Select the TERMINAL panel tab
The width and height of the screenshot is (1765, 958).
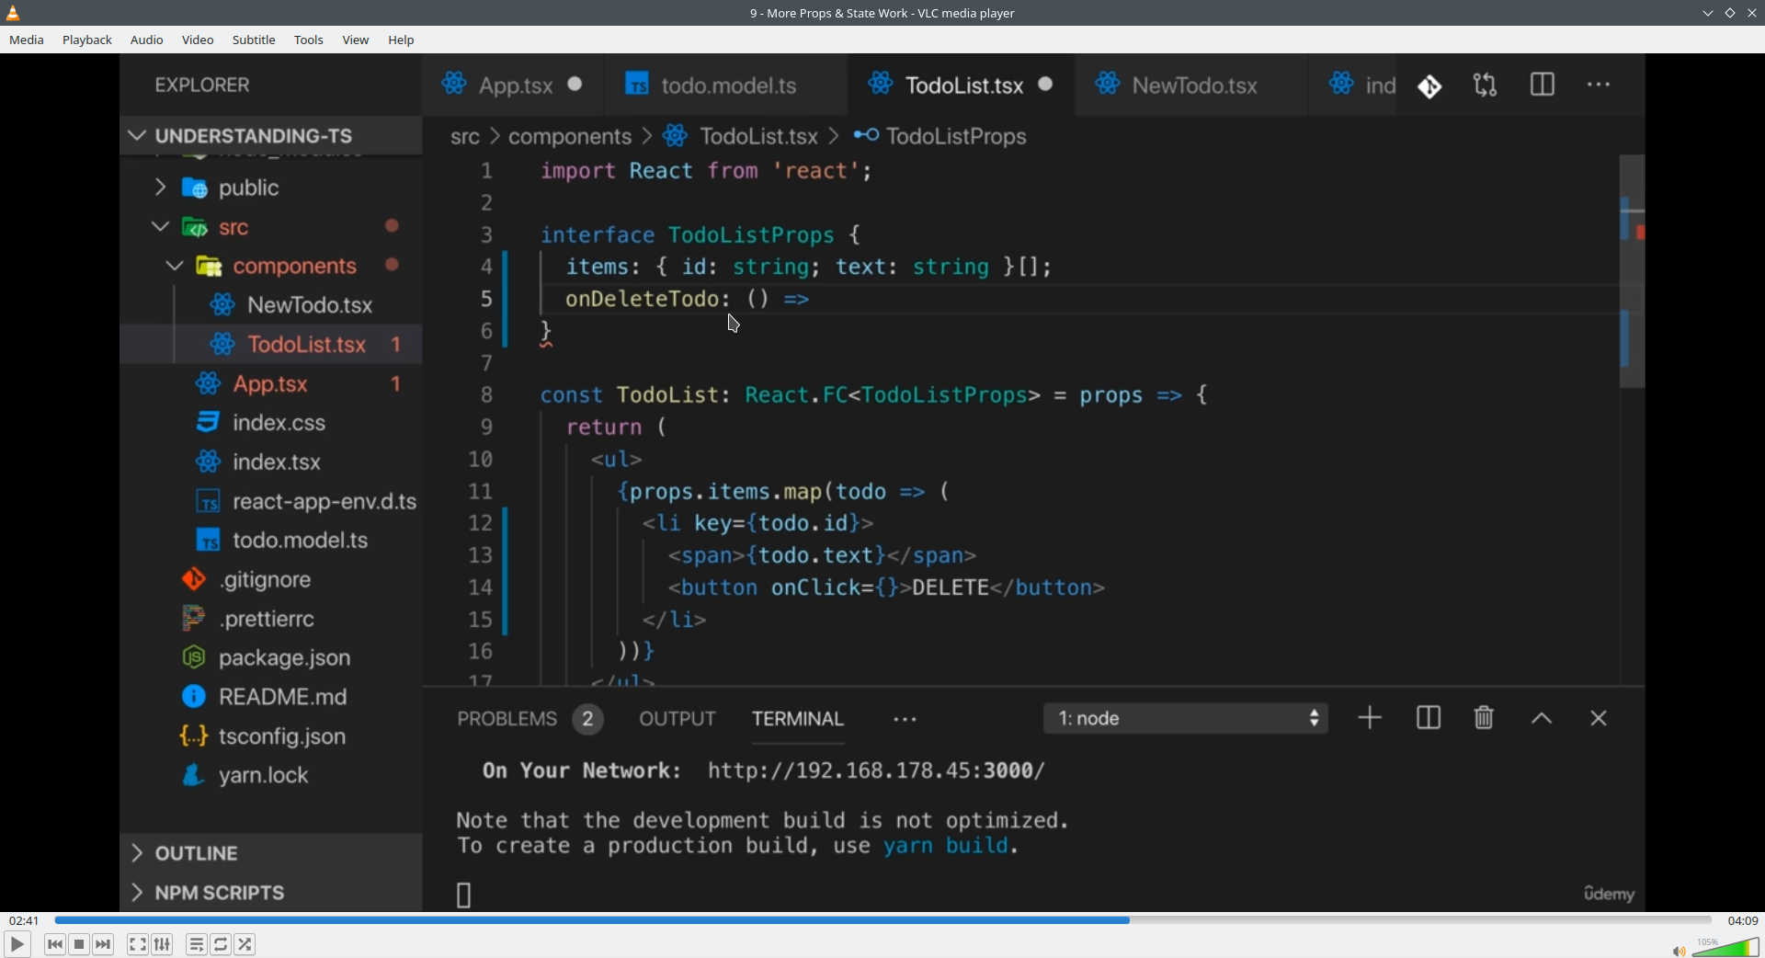798,719
